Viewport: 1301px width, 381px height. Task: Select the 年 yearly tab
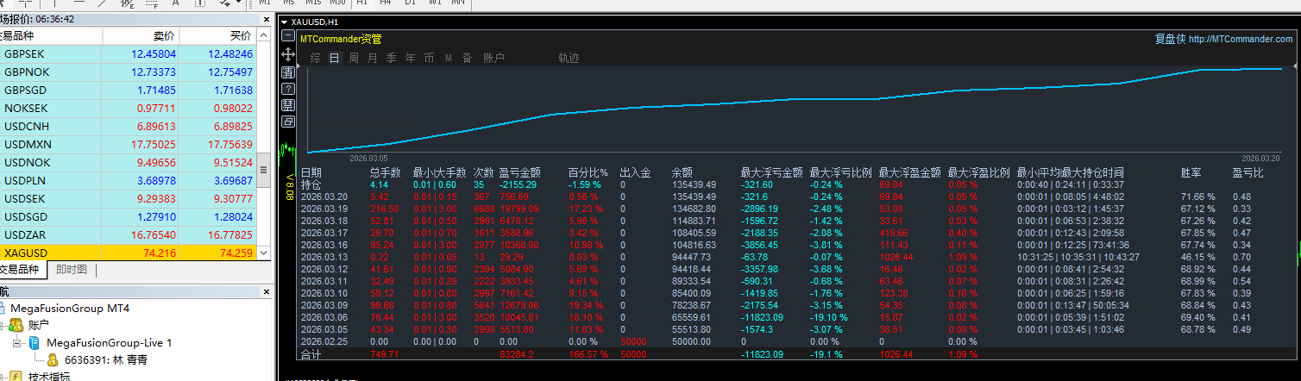tap(410, 58)
